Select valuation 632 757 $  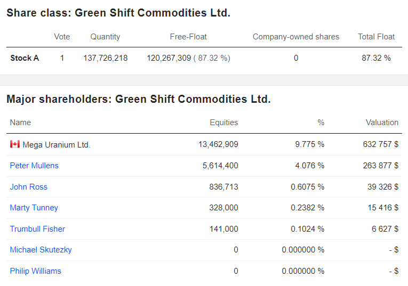click(x=381, y=144)
